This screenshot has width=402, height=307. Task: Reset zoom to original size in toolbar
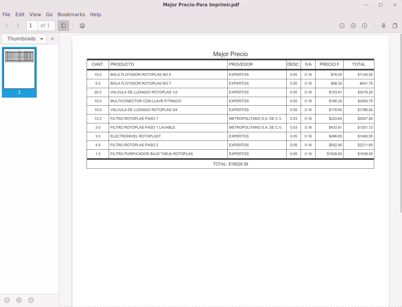point(365,26)
